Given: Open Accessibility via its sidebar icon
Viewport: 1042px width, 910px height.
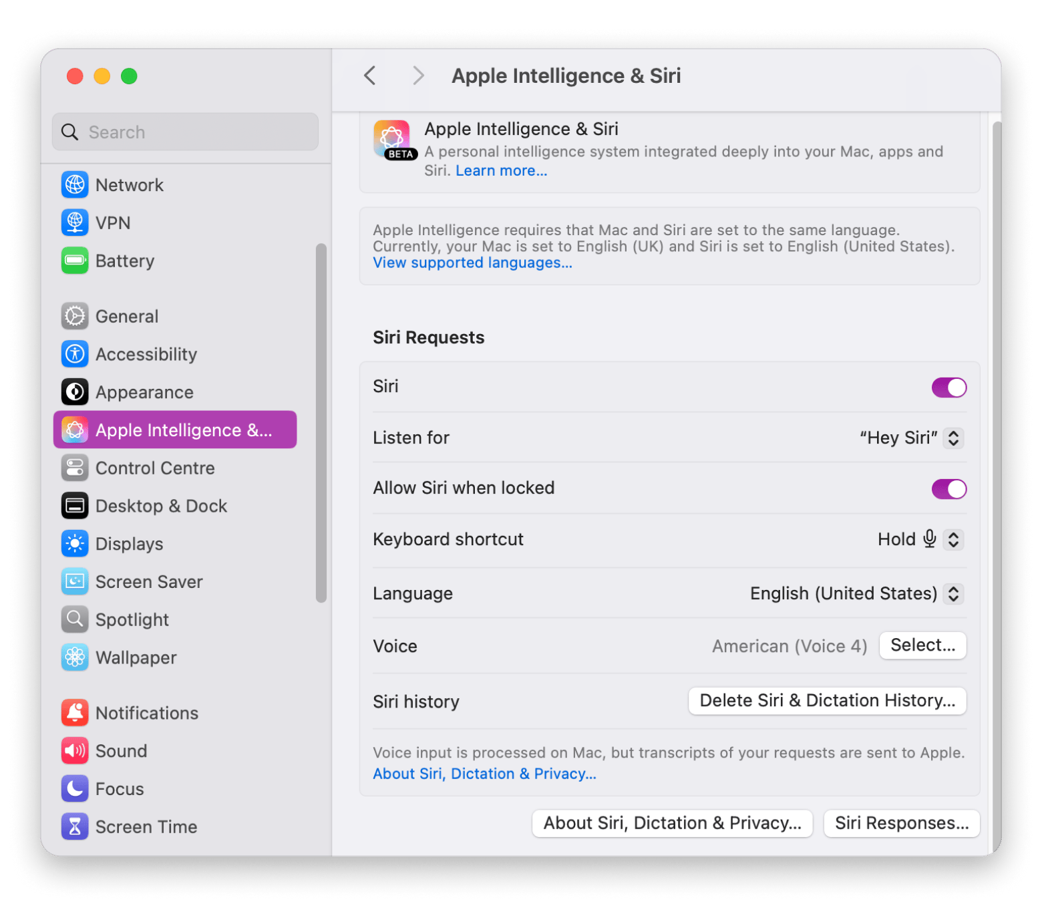Looking at the screenshot, I should tap(75, 354).
